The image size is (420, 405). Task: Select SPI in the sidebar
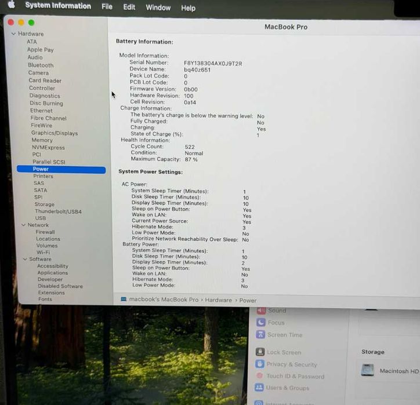click(38, 197)
